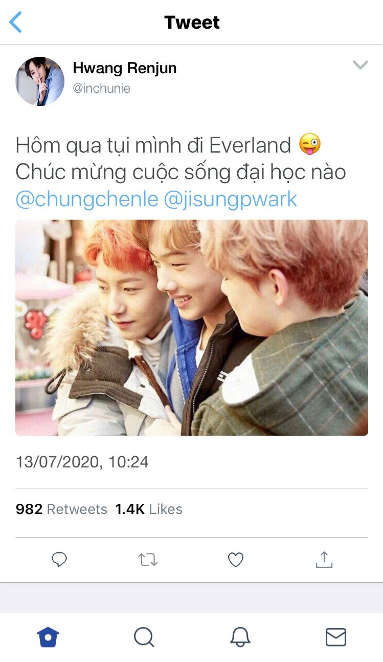Tap the 13/07/2020, 10:24 timestamp
The image size is (383, 662).
[82, 462]
